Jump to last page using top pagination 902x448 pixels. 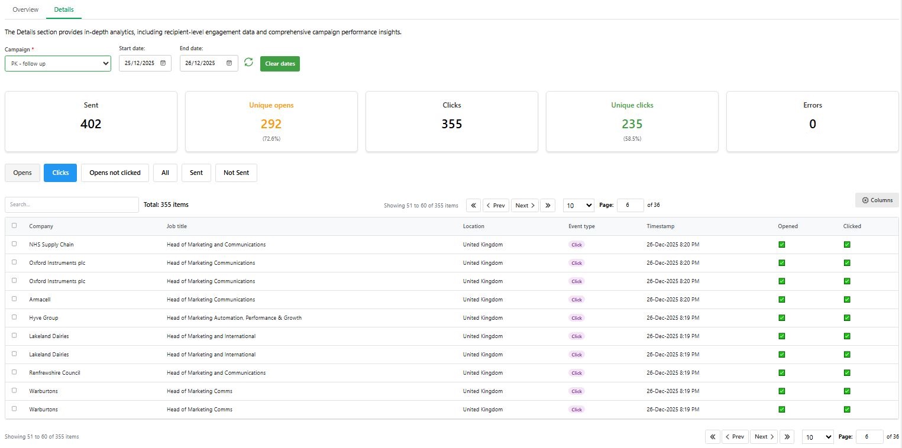[x=548, y=205]
